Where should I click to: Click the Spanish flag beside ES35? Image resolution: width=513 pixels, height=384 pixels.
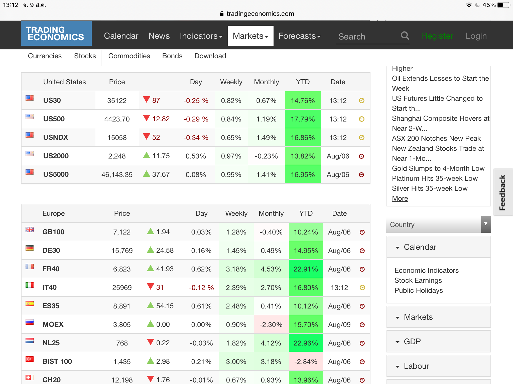pyautogui.click(x=30, y=303)
